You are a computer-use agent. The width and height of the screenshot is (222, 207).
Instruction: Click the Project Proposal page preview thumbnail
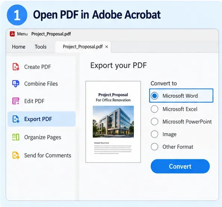(113, 122)
